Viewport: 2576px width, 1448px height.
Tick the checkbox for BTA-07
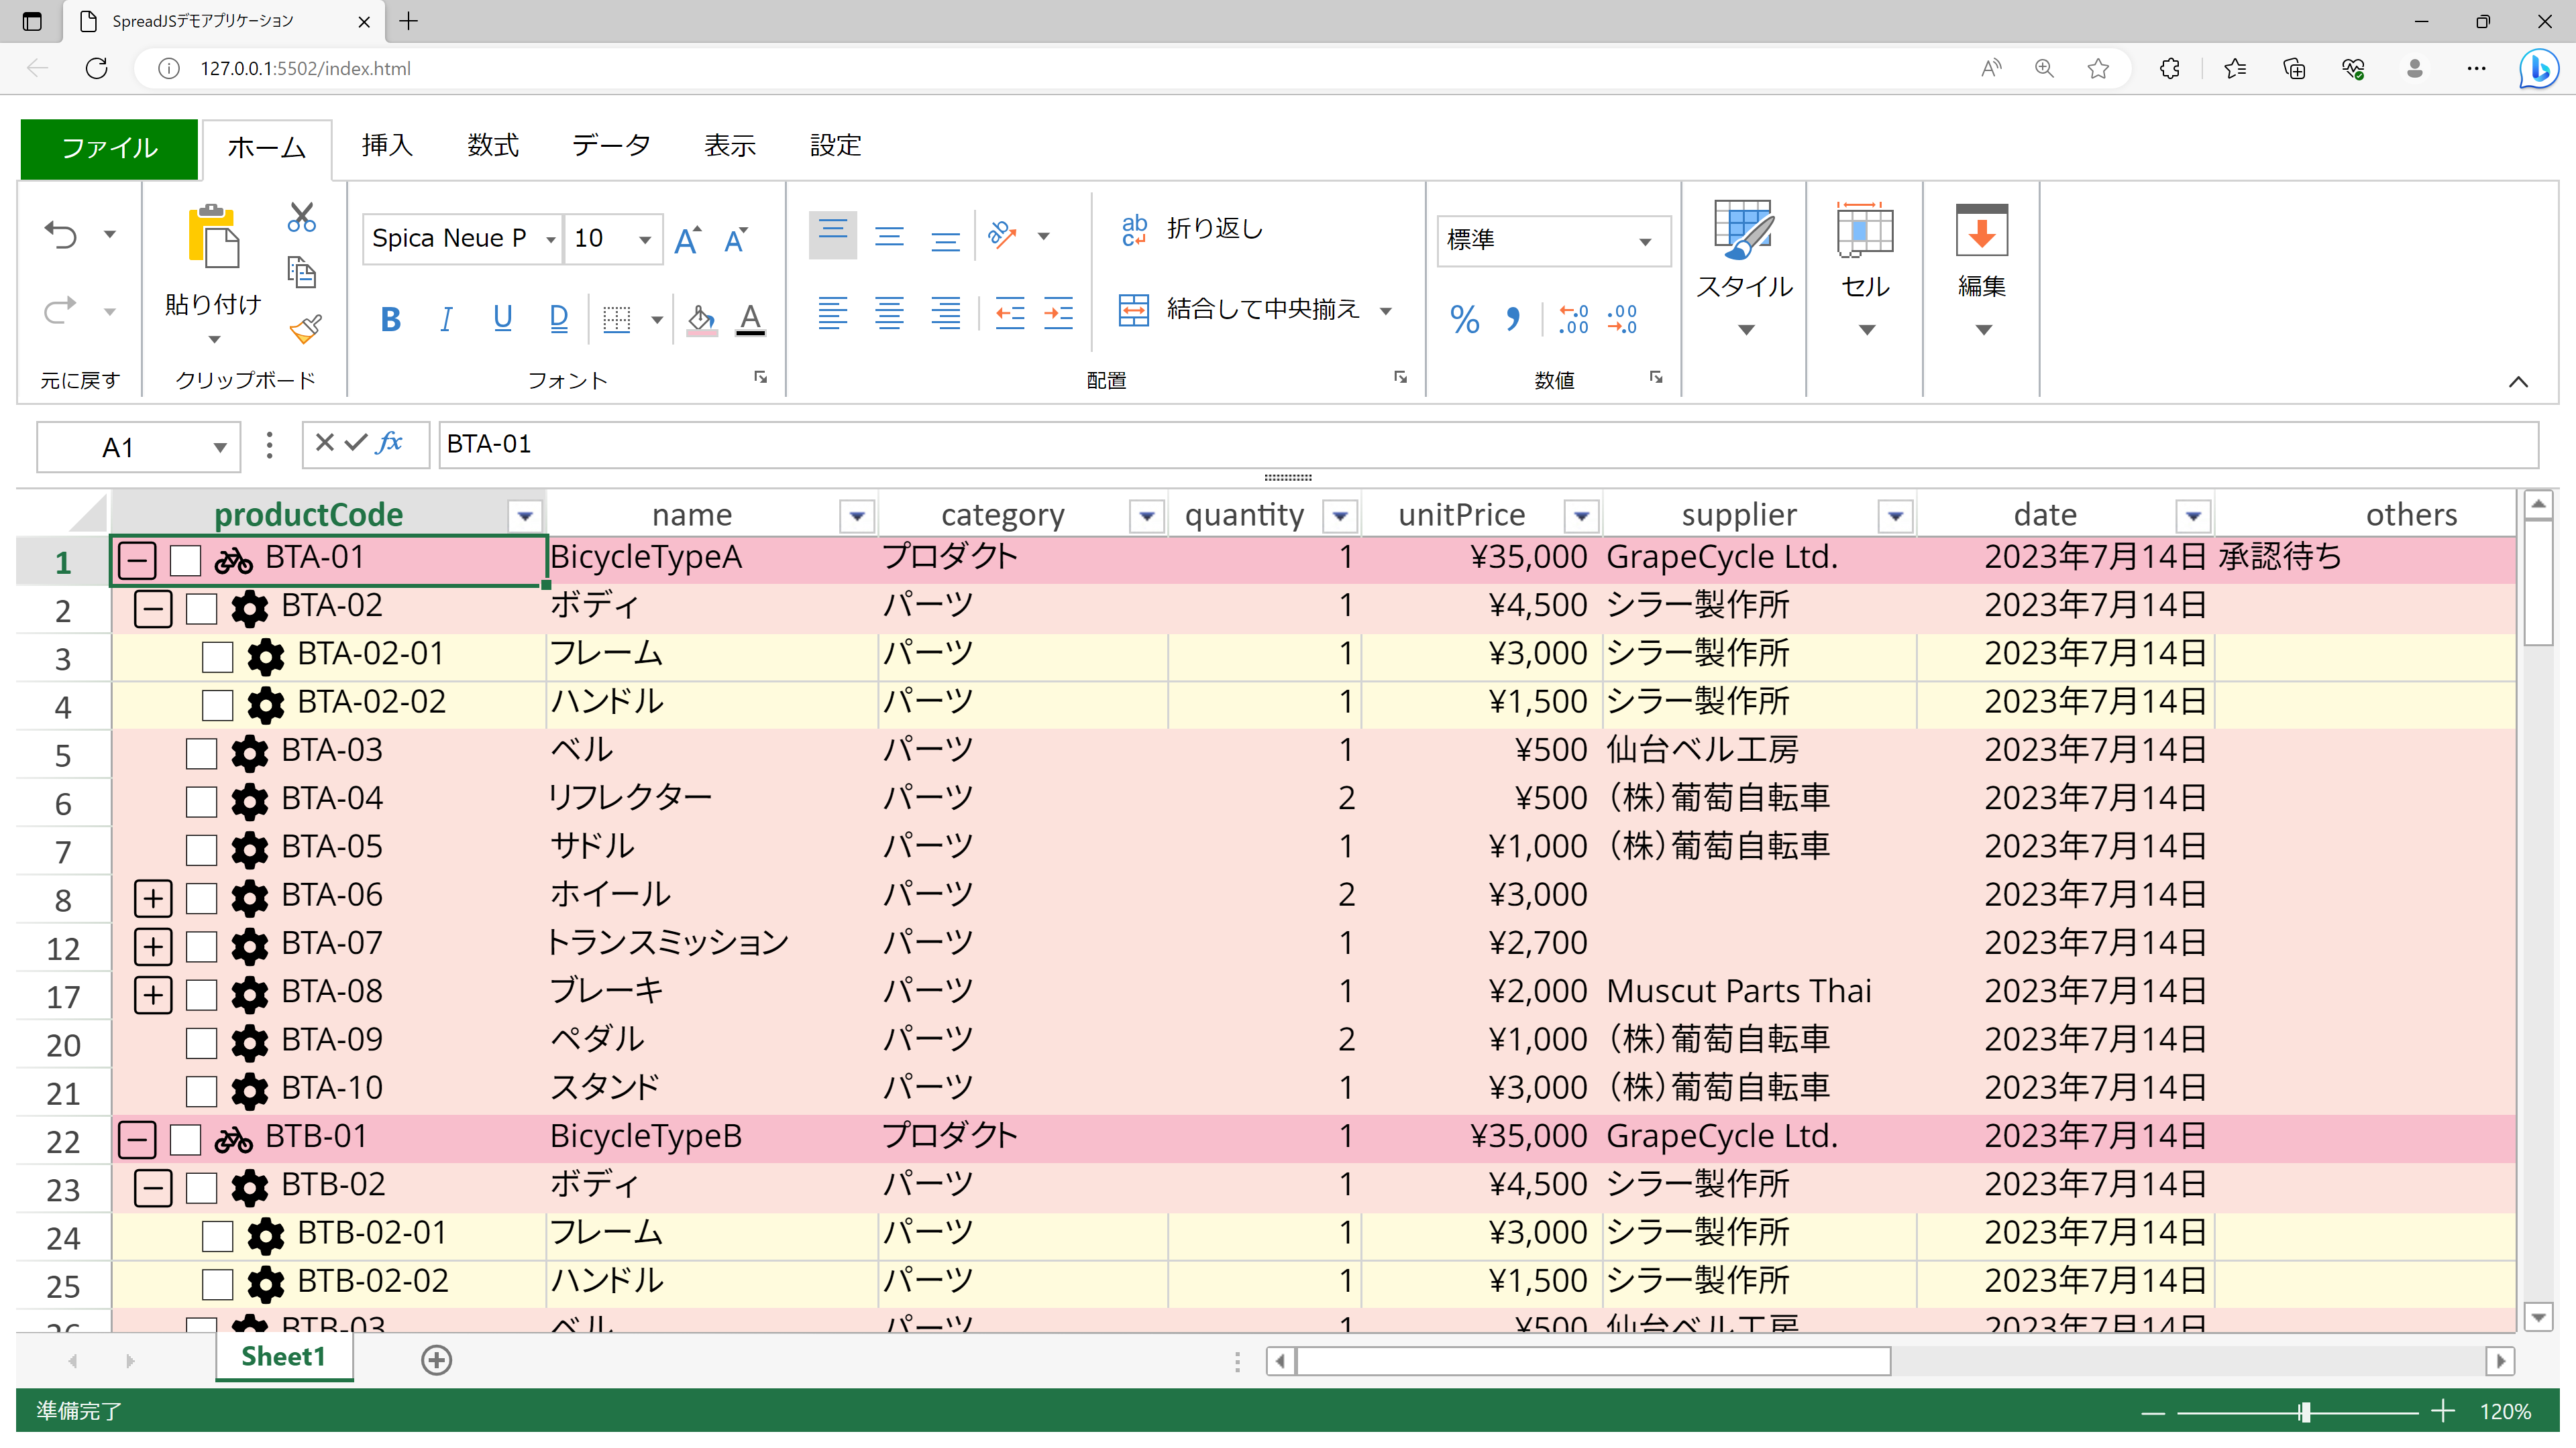[x=201, y=945]
